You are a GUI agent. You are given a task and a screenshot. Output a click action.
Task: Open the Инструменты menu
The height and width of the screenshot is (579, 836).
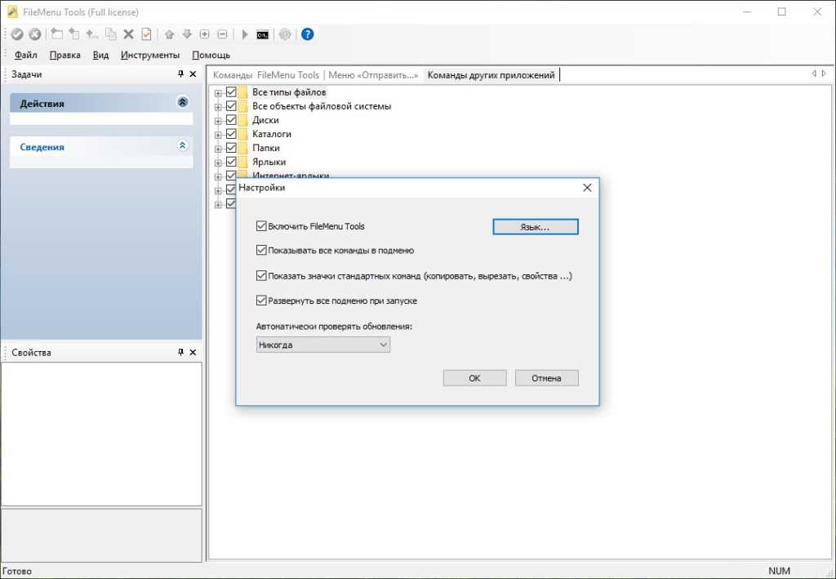pos(149,56)
